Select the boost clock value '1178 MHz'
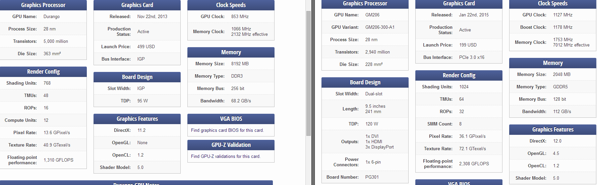597x185 pixels. click(x=563, y=27)
